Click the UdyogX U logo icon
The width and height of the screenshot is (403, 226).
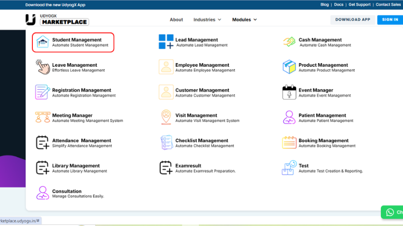[x=31, y=20]
